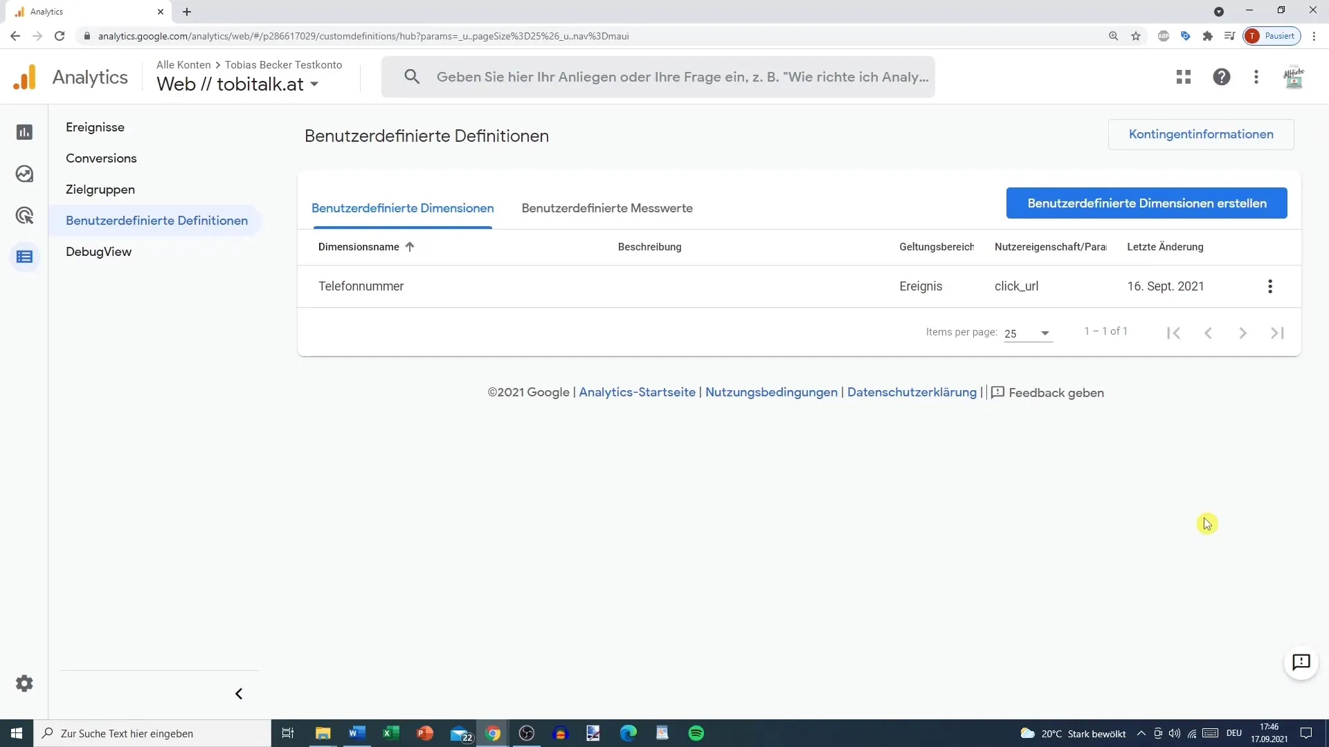
Task: Navigate to next page using right arrow
Action: tap(1243, 333)
